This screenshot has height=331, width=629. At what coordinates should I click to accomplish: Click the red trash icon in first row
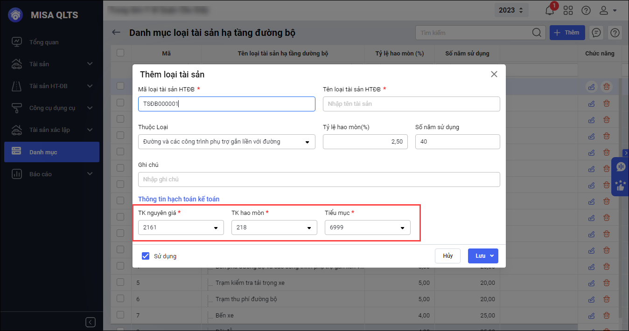[x=607, y=87]
